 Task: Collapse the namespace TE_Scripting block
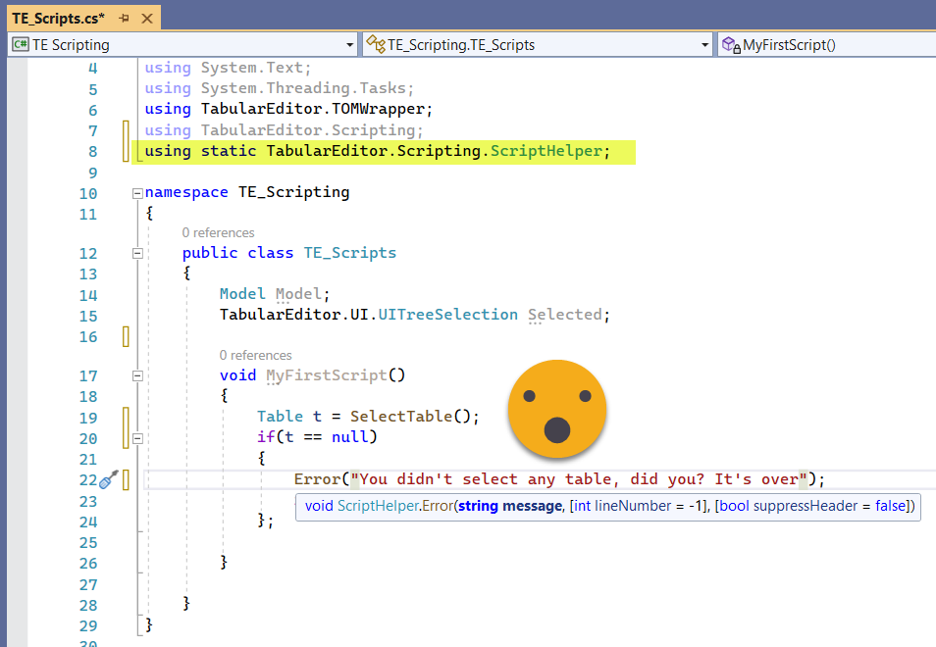click(137, 193)
